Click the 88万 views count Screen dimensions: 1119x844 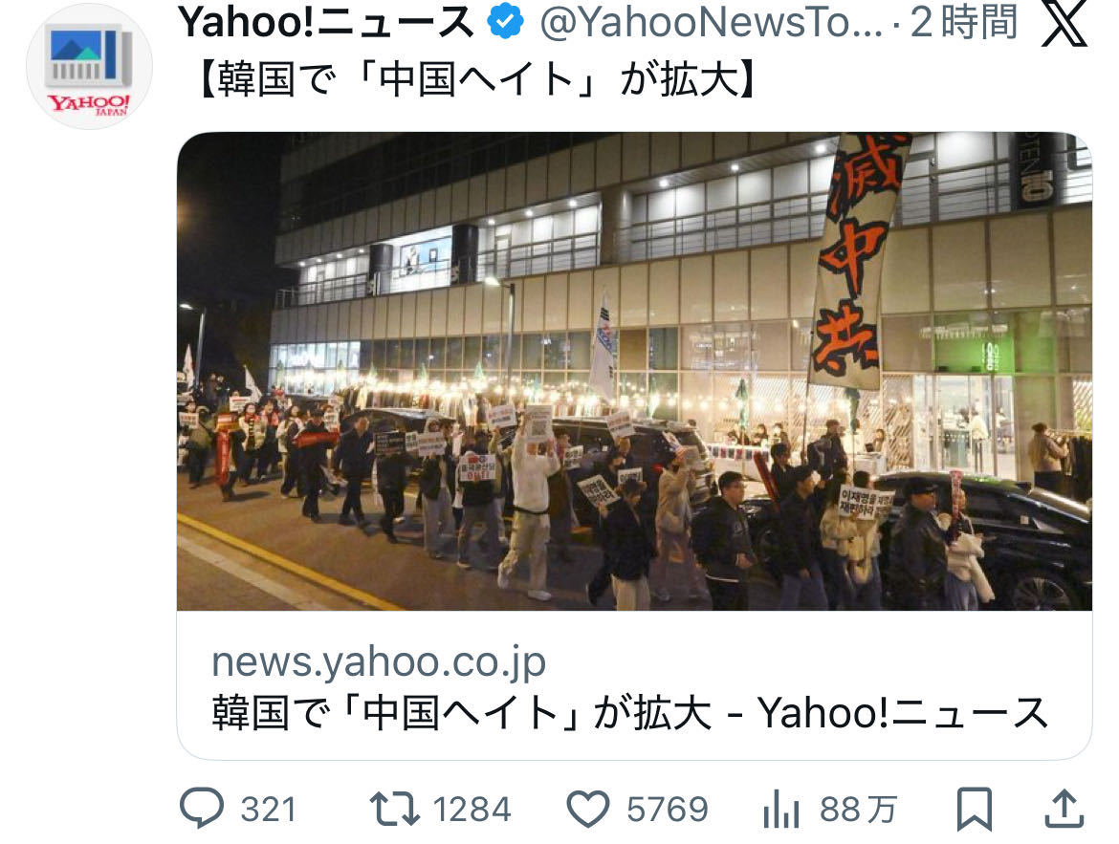click(x=858, y=810)
